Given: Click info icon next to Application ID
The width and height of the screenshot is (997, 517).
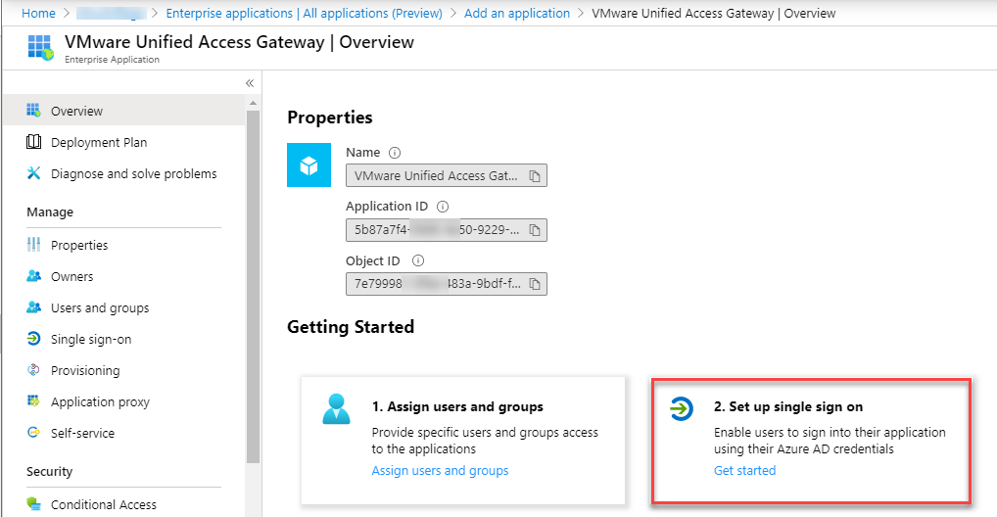Looking at the screenshot, I should 444,207.
